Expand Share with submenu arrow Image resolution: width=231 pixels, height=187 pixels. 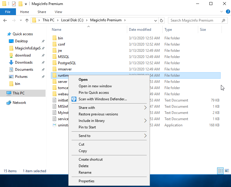(145, 108)
